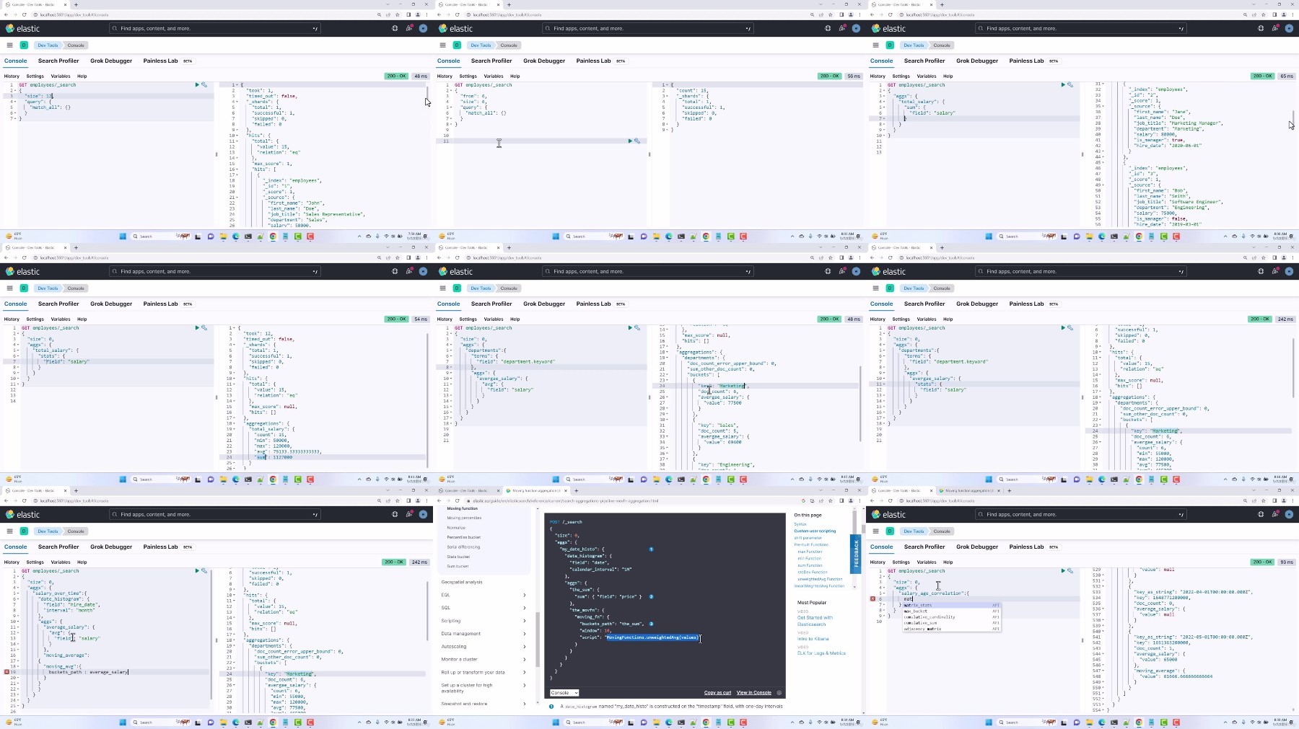Open wrench menu in salary_age_correlation console

(x=1070, y=570)
